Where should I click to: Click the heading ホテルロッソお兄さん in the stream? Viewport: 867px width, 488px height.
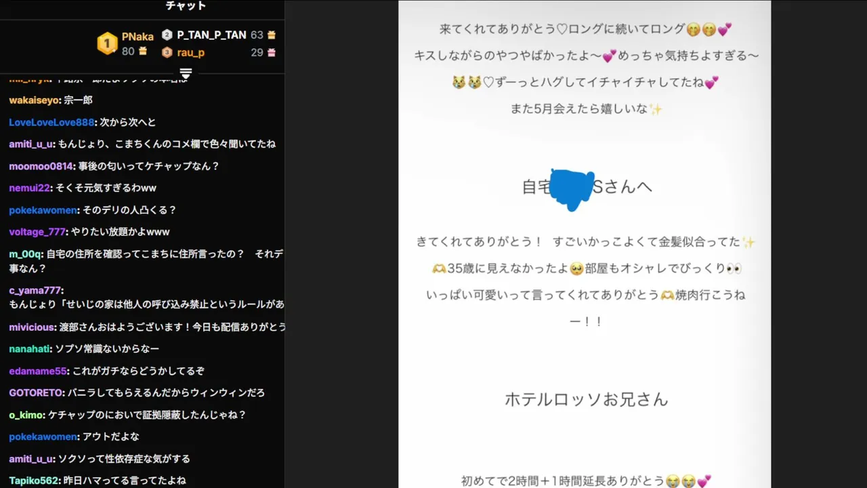coord(587,400)
